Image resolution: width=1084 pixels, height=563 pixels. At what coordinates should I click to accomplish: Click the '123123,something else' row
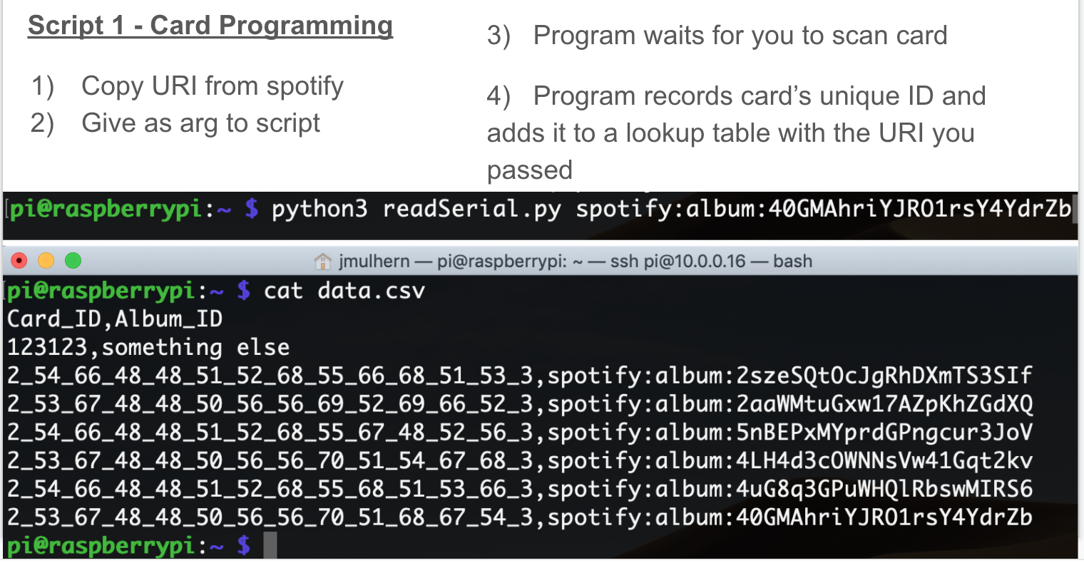tap(148, 347)
